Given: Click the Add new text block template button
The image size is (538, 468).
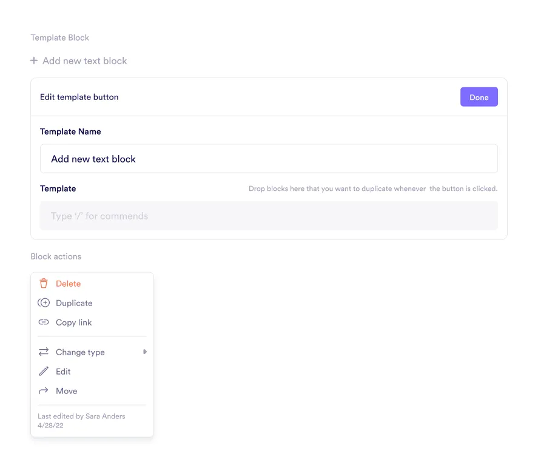Looking at the screenshot, I should (85, 61).
